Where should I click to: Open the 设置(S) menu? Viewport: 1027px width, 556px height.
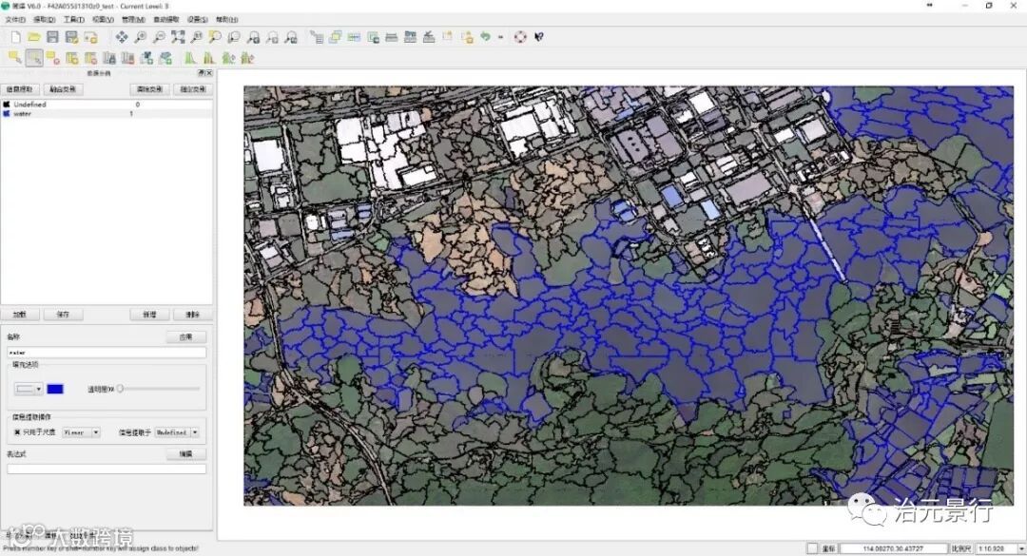pyautogui.click(x=197, y=20)
